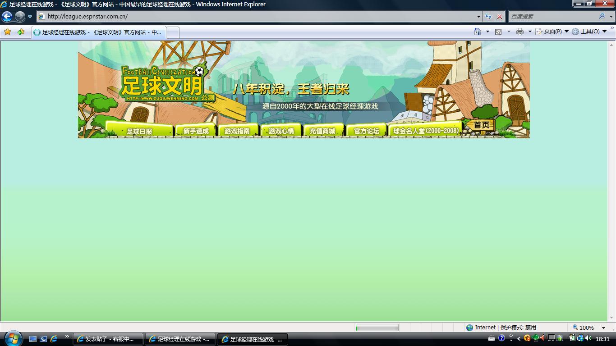Click the keyboard language bar icon
Image resolution: width=616 pixels, height=346 pixels.
click(x=492, y=338)
